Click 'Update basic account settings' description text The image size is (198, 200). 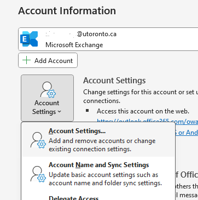tap(105, 179)
